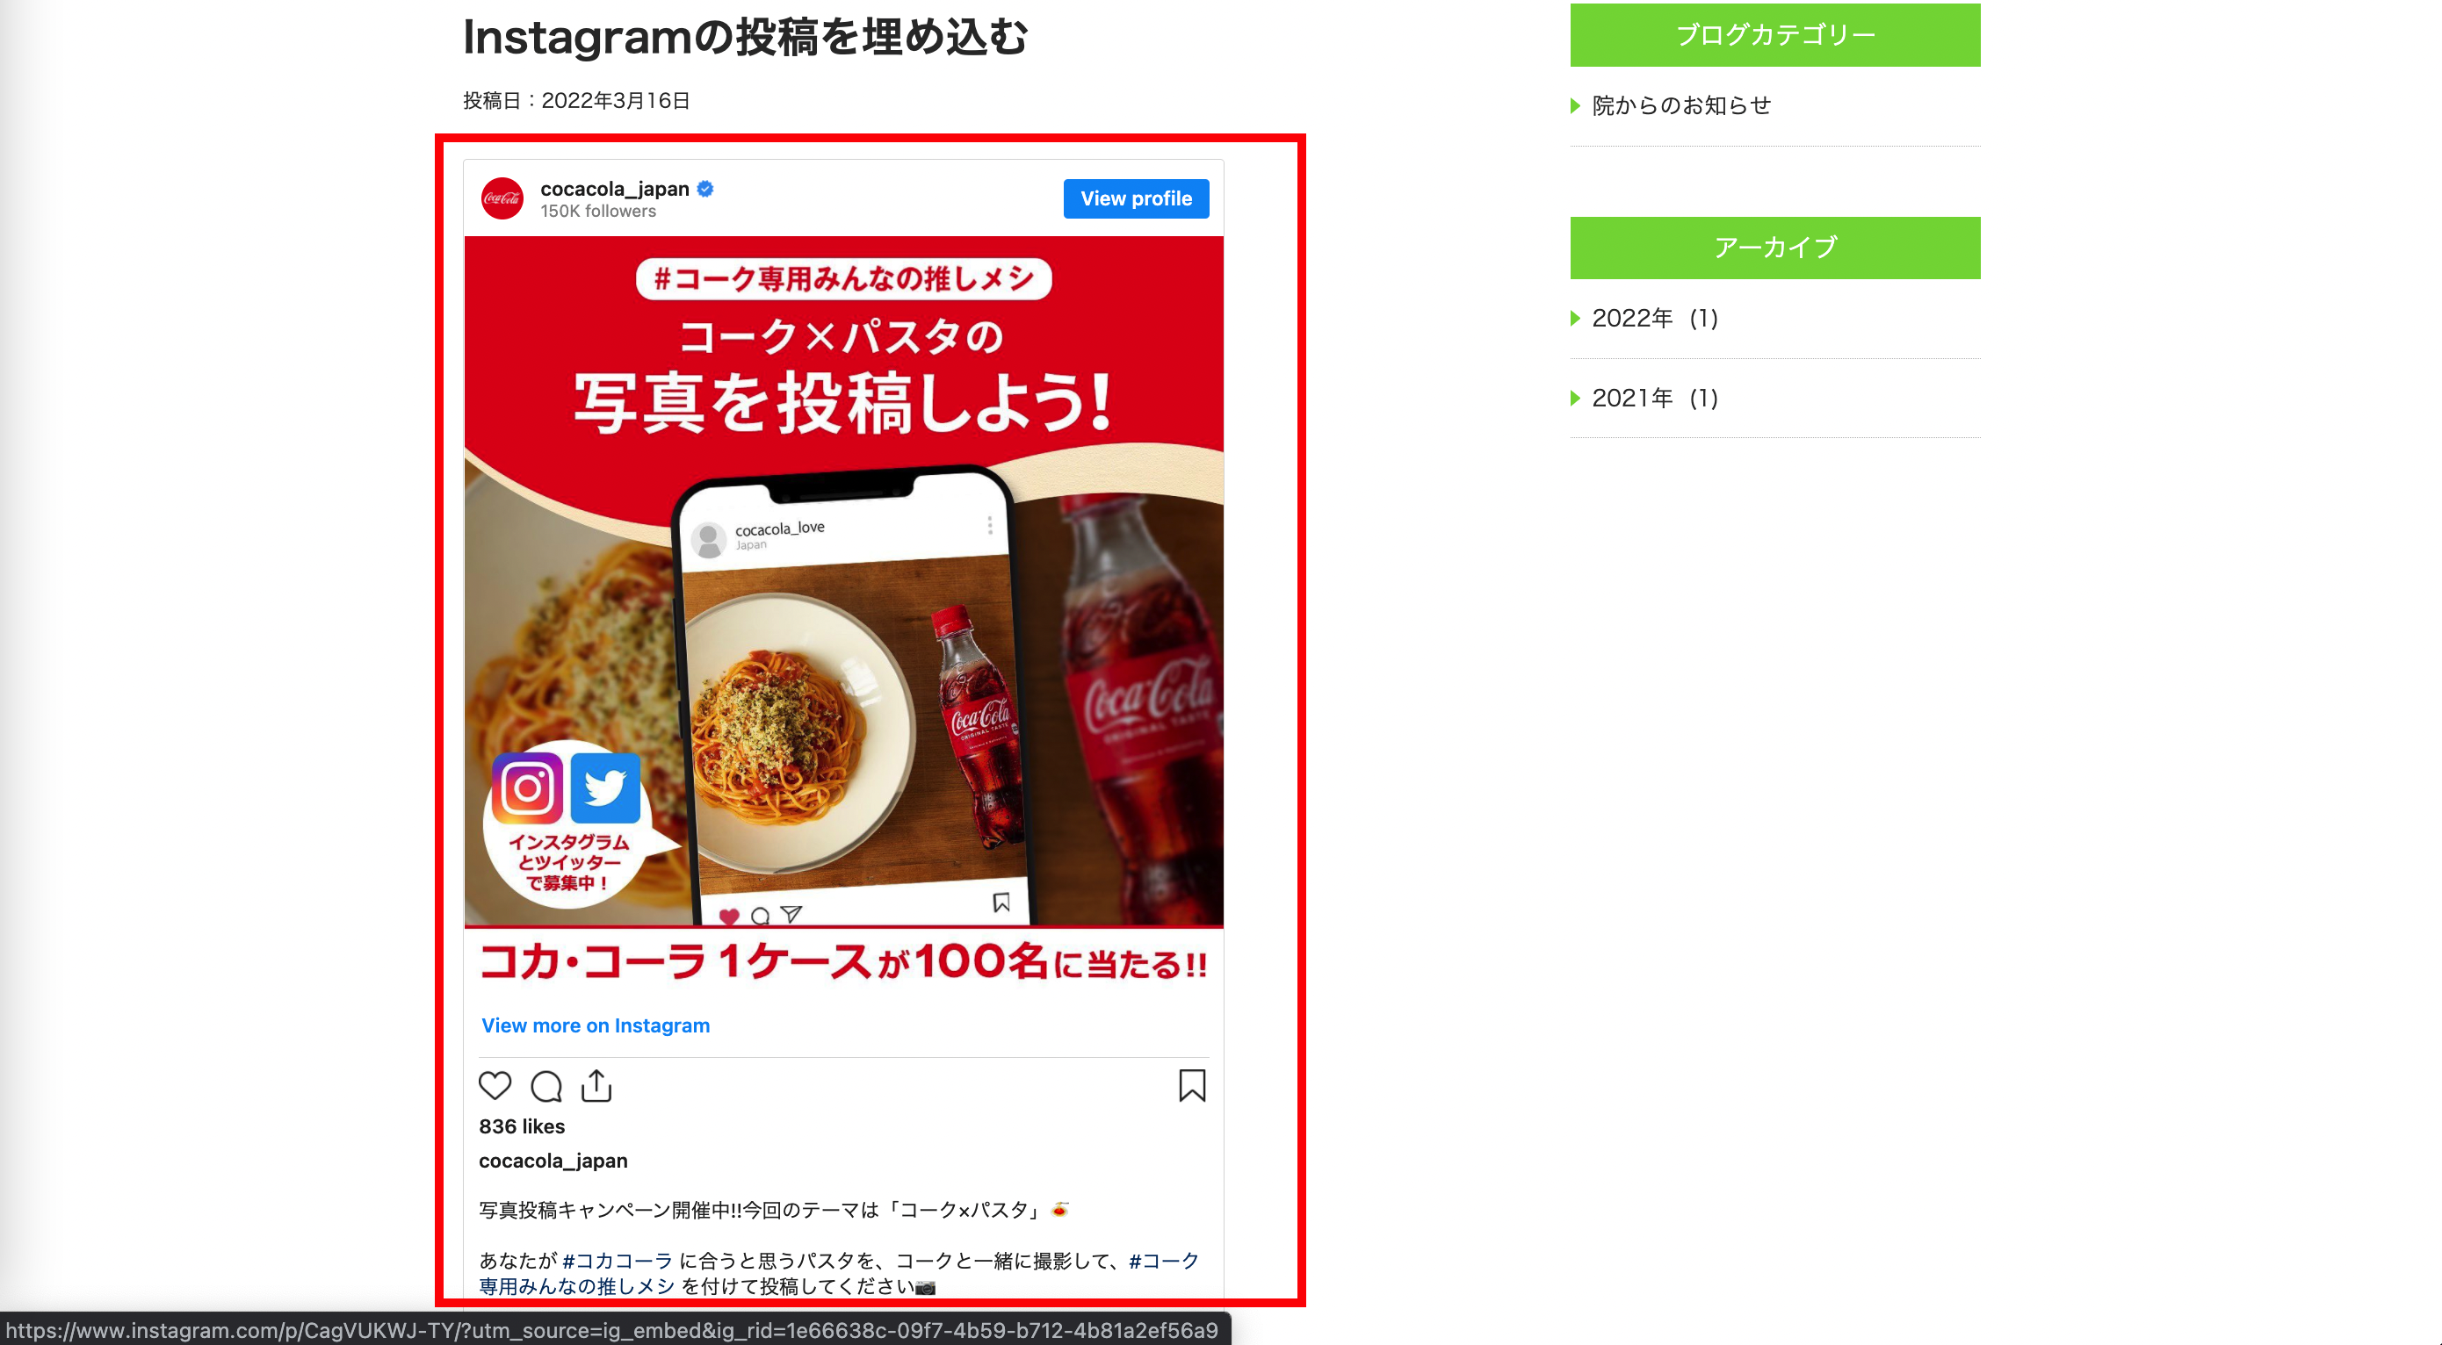Screen dimensions: 2442x1345
Task: Click the #コカコーラ hashtag
Action: coord(618,1261)
